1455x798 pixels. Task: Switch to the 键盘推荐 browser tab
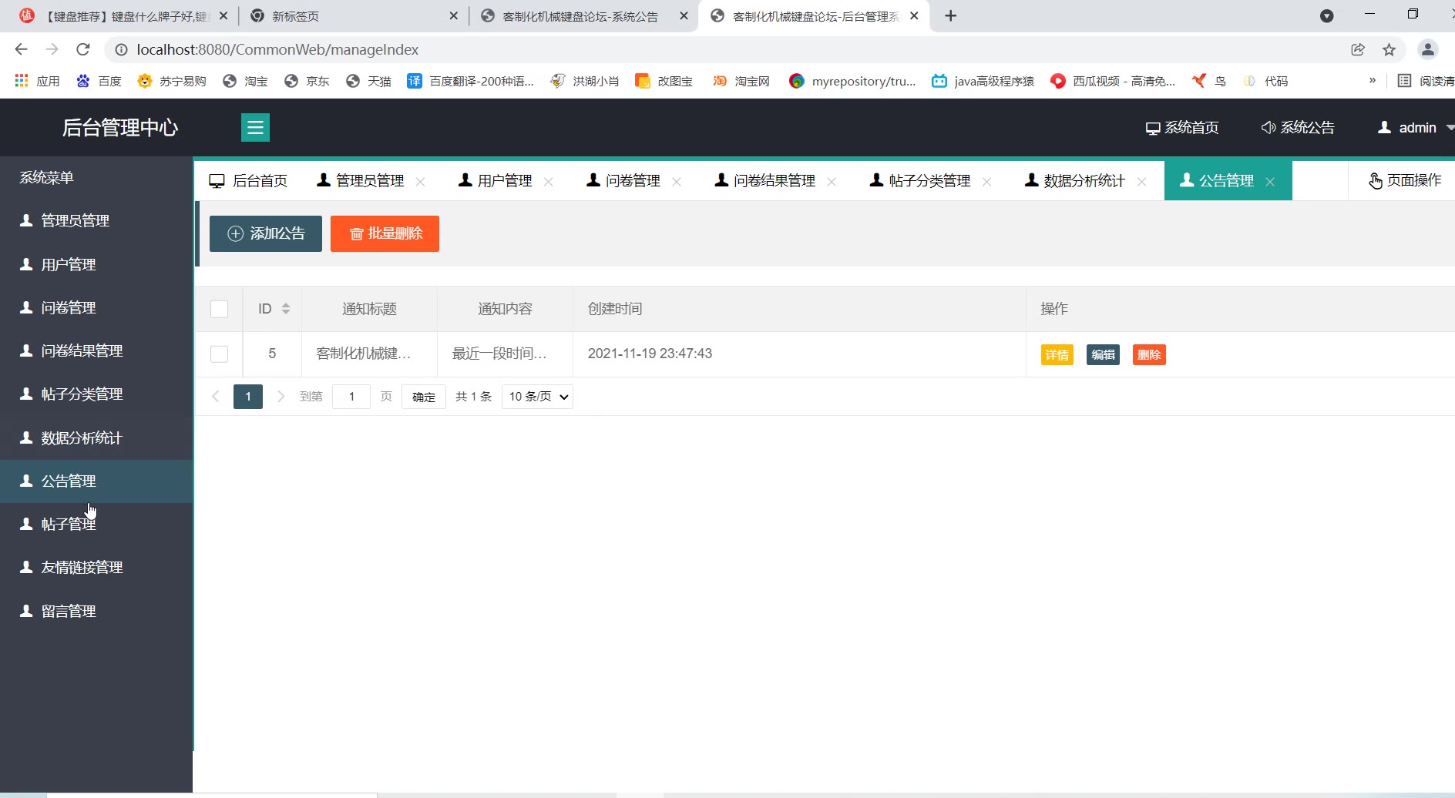(x=123, y=16)
